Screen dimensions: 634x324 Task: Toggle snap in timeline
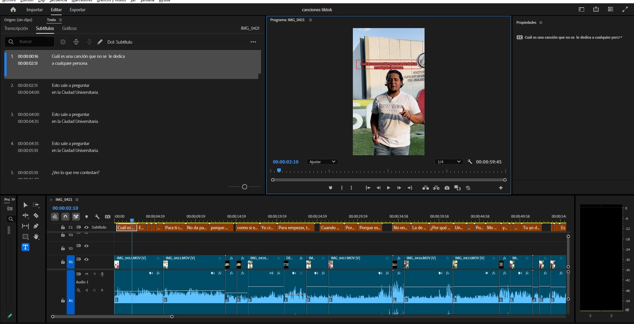click(65, 217)
